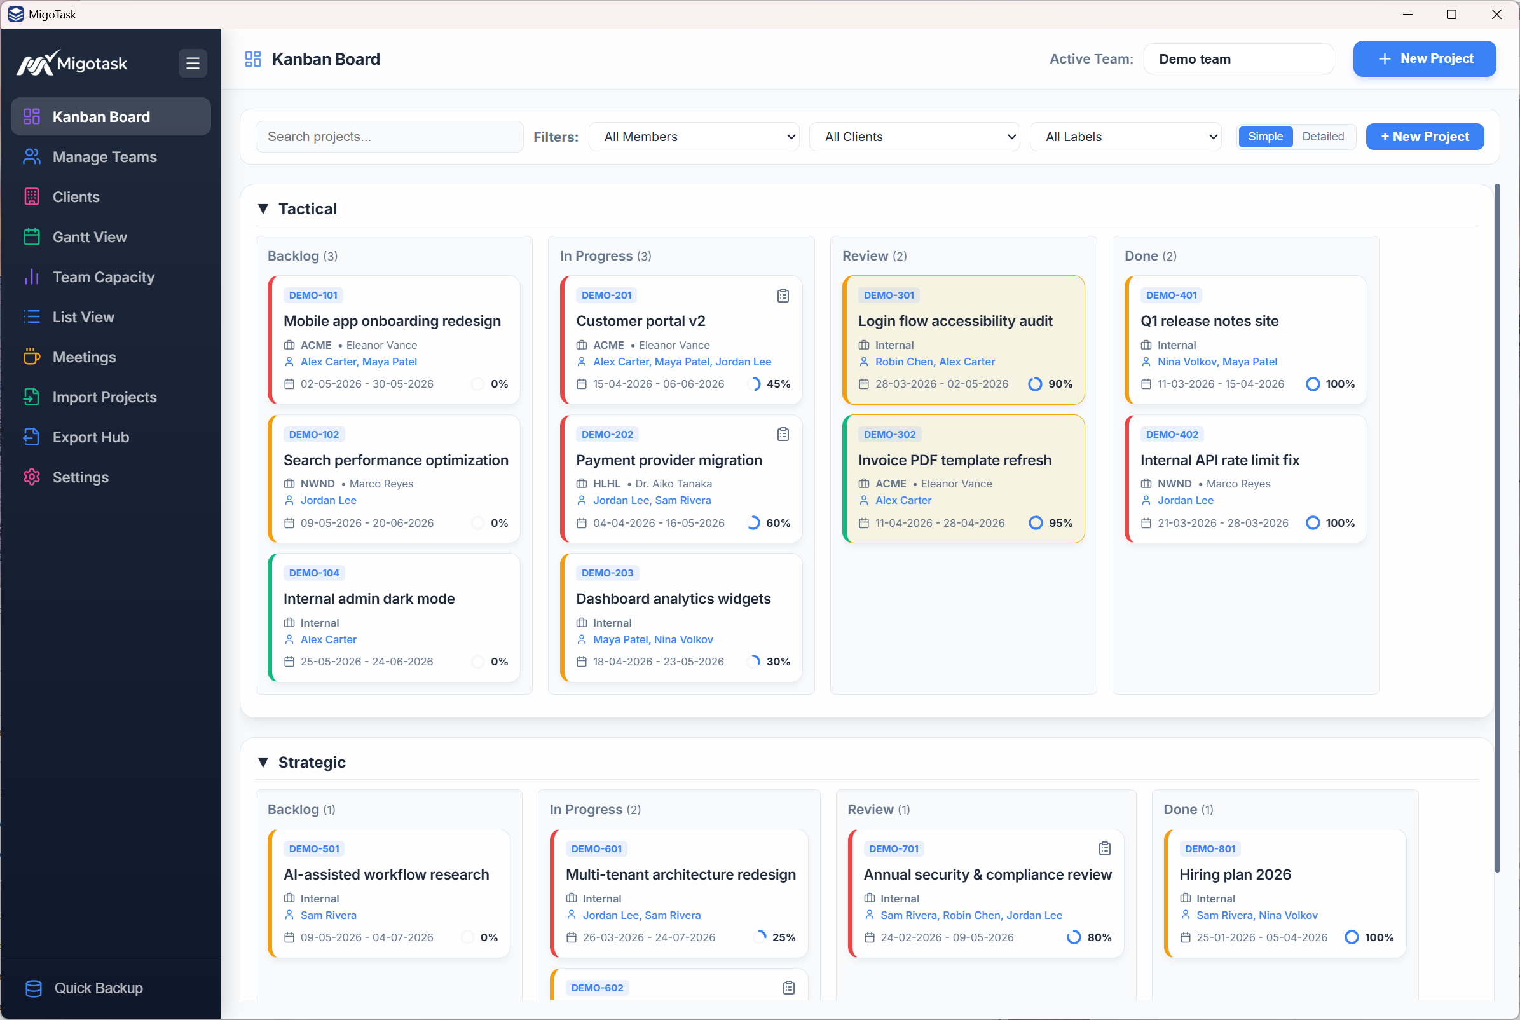Click the Export Hub file icon
Screen dimensions: 1520x1020
click(32, 437)
